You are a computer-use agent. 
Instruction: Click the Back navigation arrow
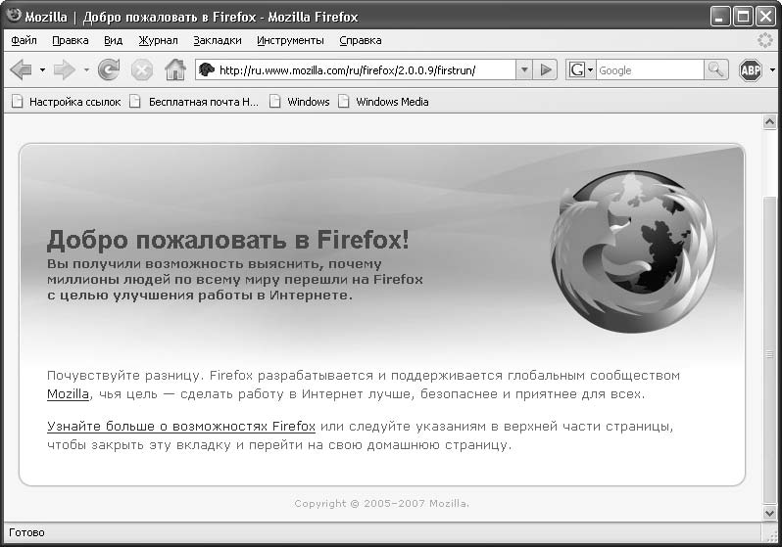21,70
